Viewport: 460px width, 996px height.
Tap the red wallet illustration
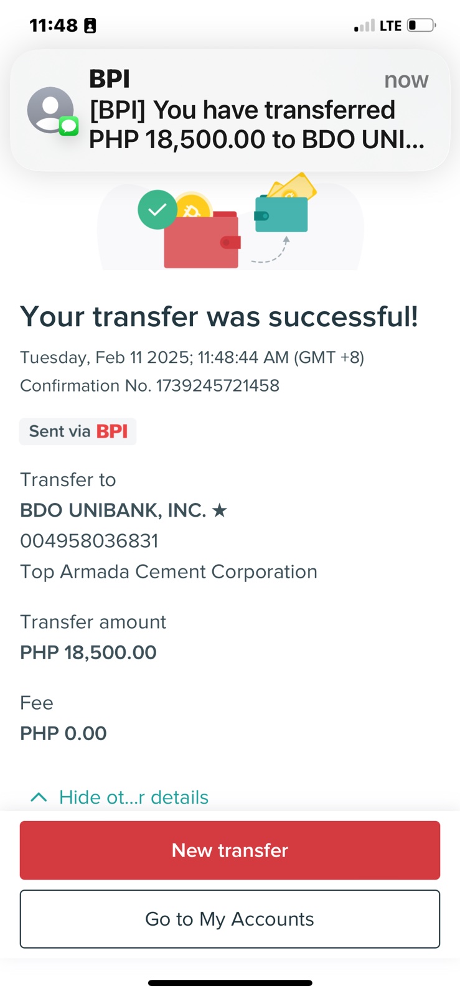201,242
